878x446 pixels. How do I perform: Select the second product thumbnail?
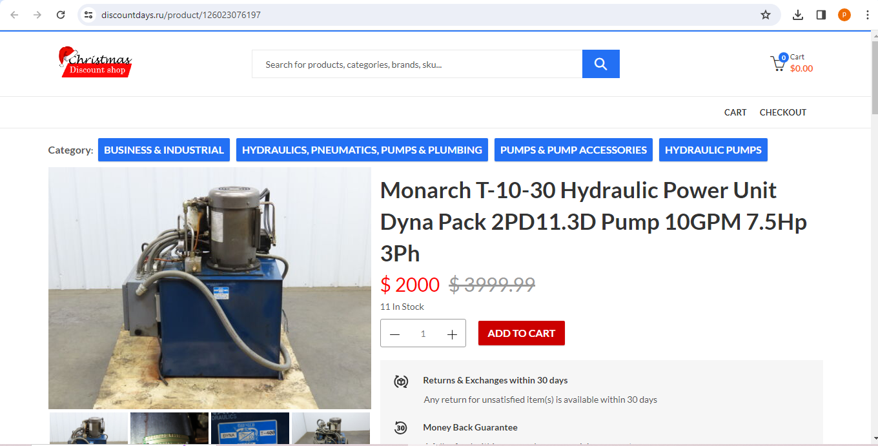click(169, 429)
